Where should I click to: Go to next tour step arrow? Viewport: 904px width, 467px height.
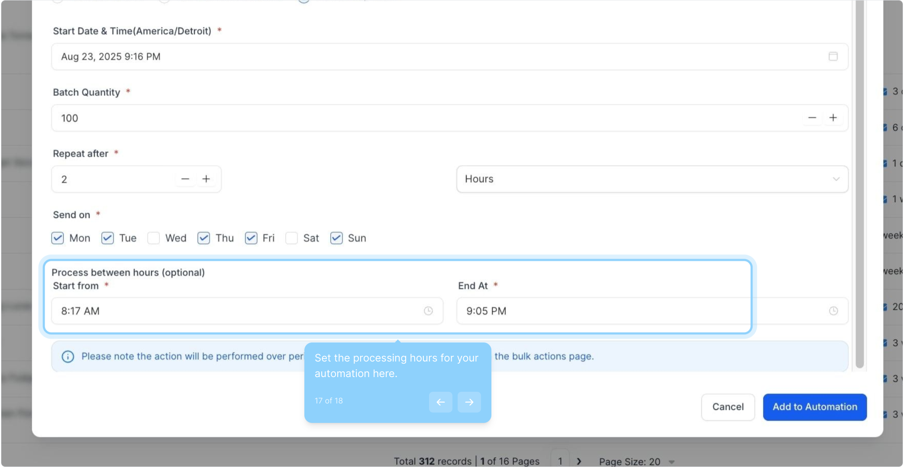click(x=469, y=402)
